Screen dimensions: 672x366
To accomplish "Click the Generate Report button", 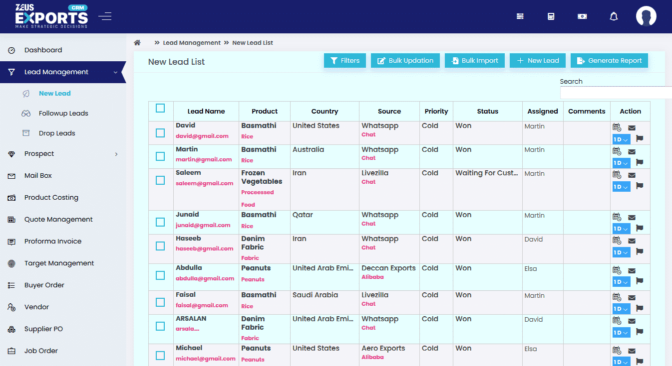I will pyautogui.click(x=610, y=61).
